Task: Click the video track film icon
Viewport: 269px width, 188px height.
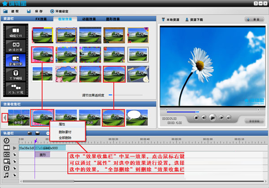Action: click(x=7, y=148)
